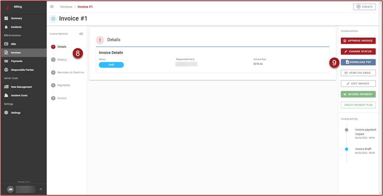
Task: Click the Settings gear icon
Action: tap(6, 113)
